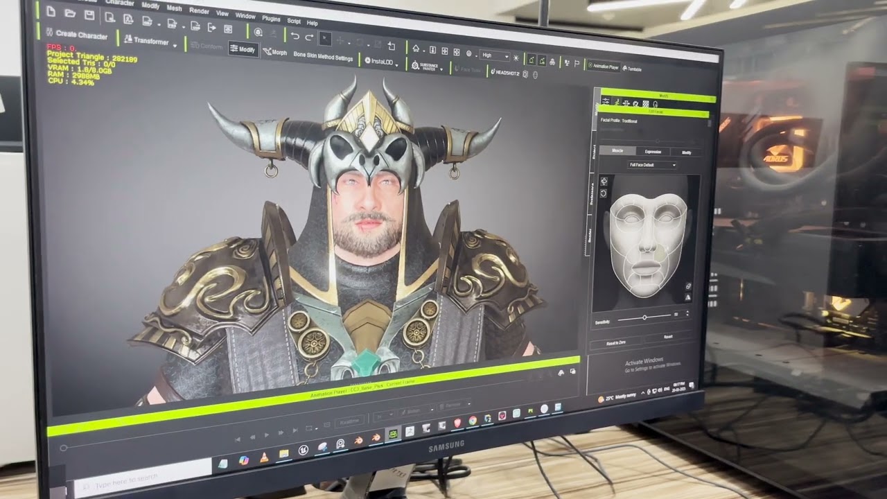Click the Play button in Animation Player
Viewport: 887px width, 499px height.
coord(266,435)
